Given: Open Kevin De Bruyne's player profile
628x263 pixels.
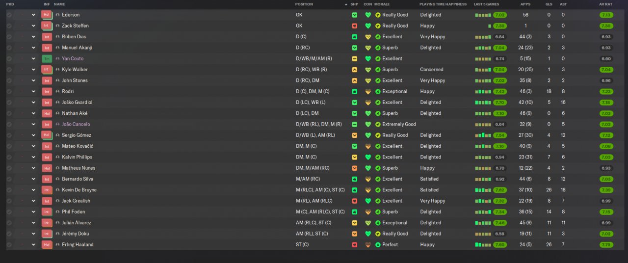Looking at the screenshot, I should [x=79, y=190].
